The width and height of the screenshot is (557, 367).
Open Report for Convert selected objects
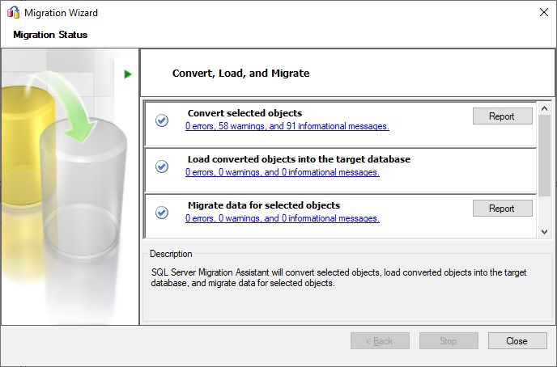coord(502,116)
